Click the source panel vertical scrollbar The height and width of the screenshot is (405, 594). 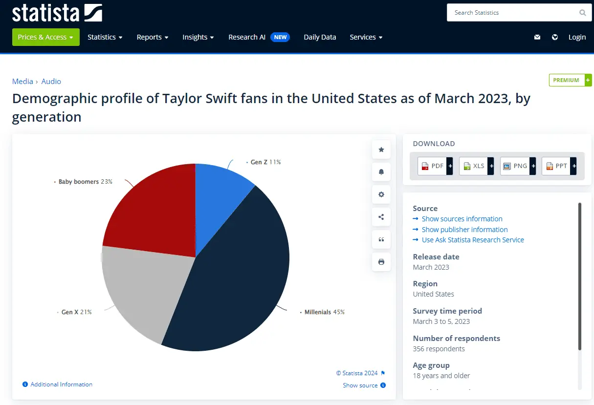580,276
